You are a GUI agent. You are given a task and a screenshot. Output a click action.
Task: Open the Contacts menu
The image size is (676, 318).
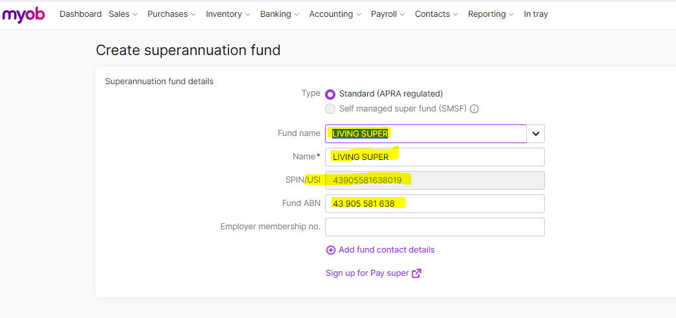436,14
